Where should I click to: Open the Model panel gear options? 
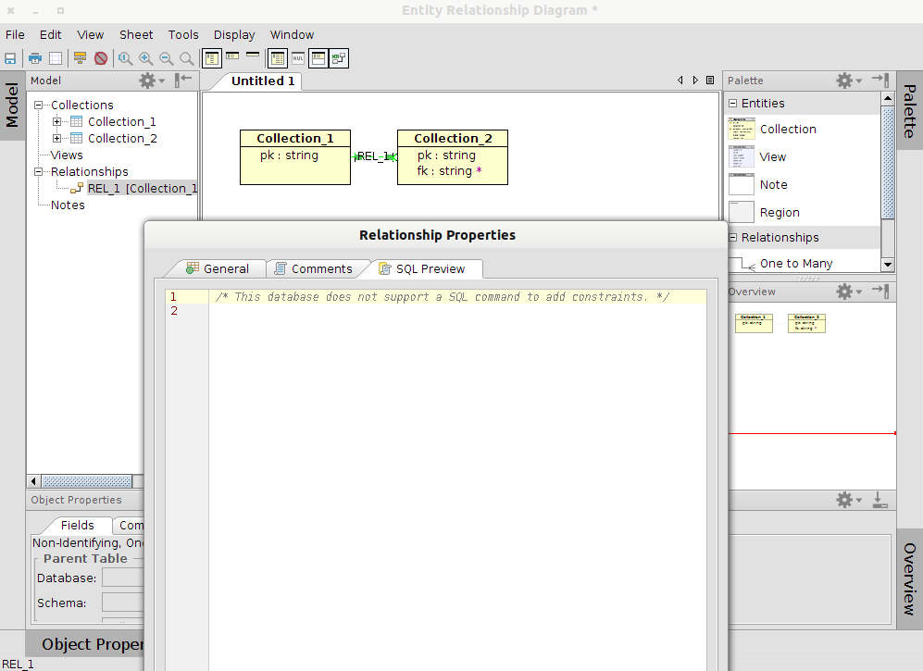coord(152,81)
